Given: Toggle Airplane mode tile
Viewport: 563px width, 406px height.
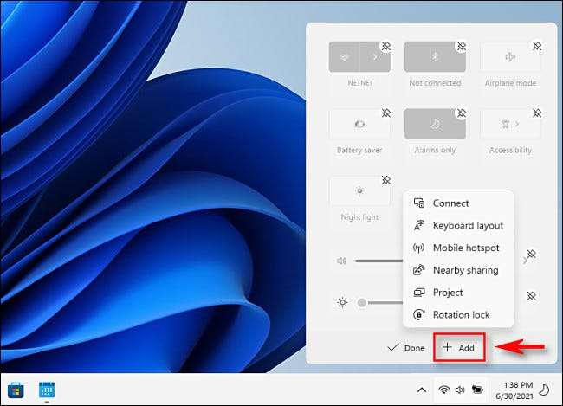Looking at the screenshot, I should click(x=510, y=57).
